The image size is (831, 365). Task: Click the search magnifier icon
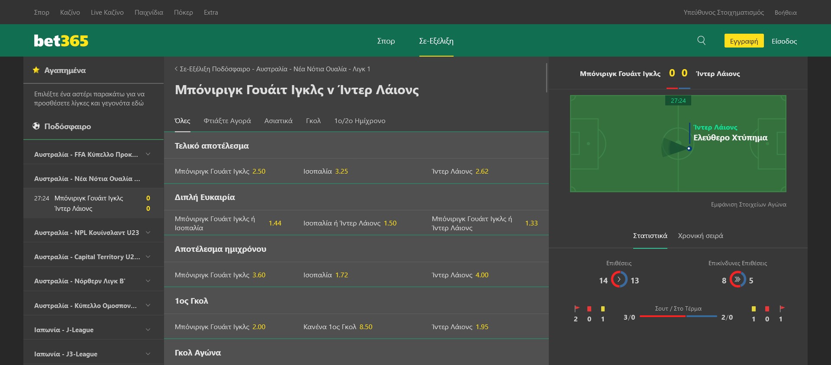701,41
